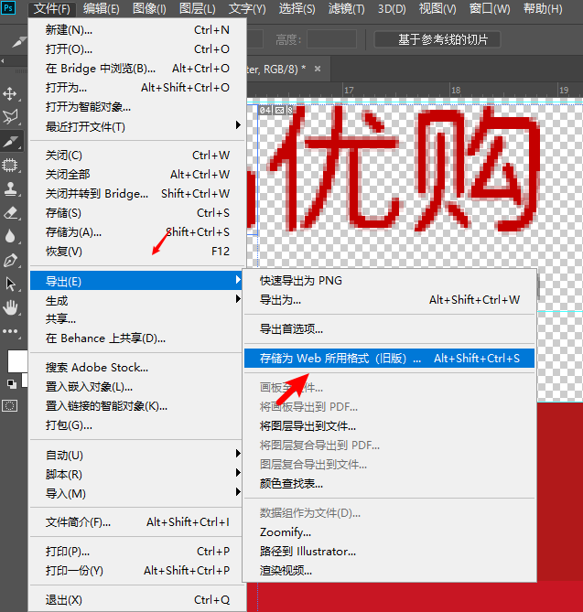Screen dimensions: 583x612
Task: Select the Polygonal Lasso tool
Action: (10, 116)
